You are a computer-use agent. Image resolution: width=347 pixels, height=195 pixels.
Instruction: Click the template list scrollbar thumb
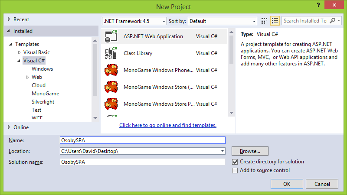[232, 50]
